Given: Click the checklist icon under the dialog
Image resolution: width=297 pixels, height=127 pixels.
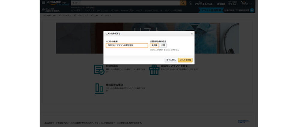Looking at the screenshot, I should pyautogui.click(x=99, y=70).
